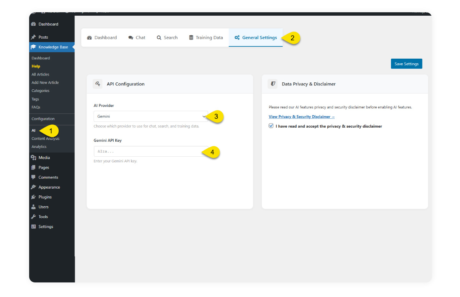Click the Plugins plug icon
The width and height of the screenshot is (460, 297).
[34, 197]
